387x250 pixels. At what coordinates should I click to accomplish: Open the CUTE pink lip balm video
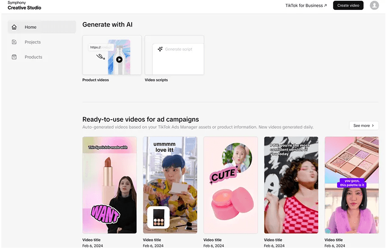pyautogui.click(x=230, y=185)
